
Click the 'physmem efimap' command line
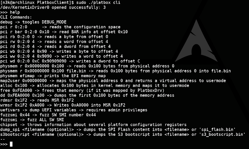[53, 76]
